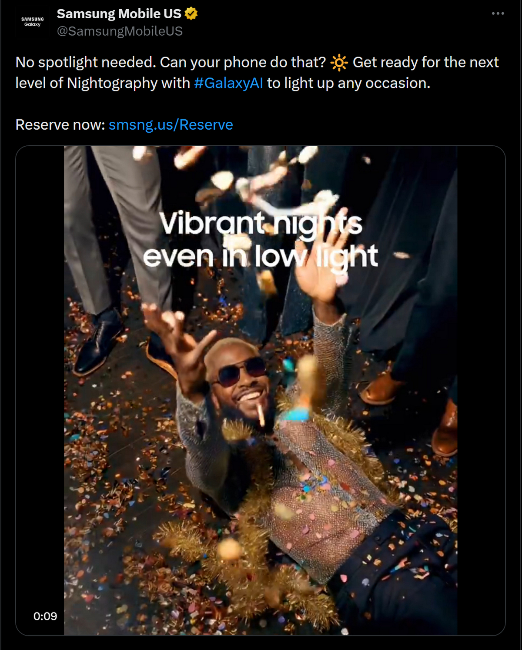Click the gold verified badge
The image size is (522, 650).
pyautogui.click(x=191, y=14)
